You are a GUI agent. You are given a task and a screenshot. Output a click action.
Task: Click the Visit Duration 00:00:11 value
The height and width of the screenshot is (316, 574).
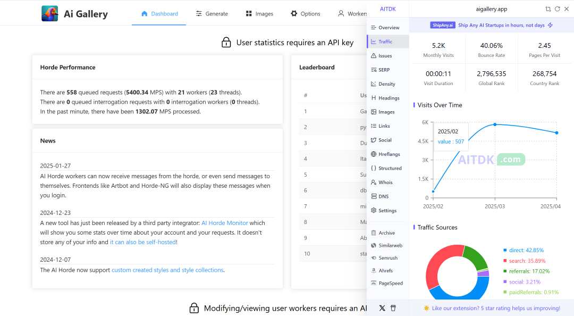coord(438,74)
